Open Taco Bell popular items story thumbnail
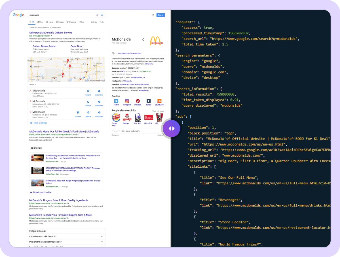 [37, 183]
